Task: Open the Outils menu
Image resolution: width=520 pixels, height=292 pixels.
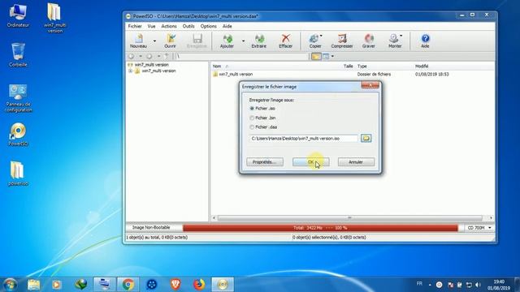Action: point(188,26)
